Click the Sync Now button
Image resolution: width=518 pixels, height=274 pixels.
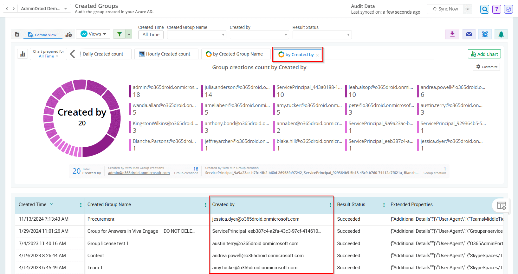(x=445, y=9)
